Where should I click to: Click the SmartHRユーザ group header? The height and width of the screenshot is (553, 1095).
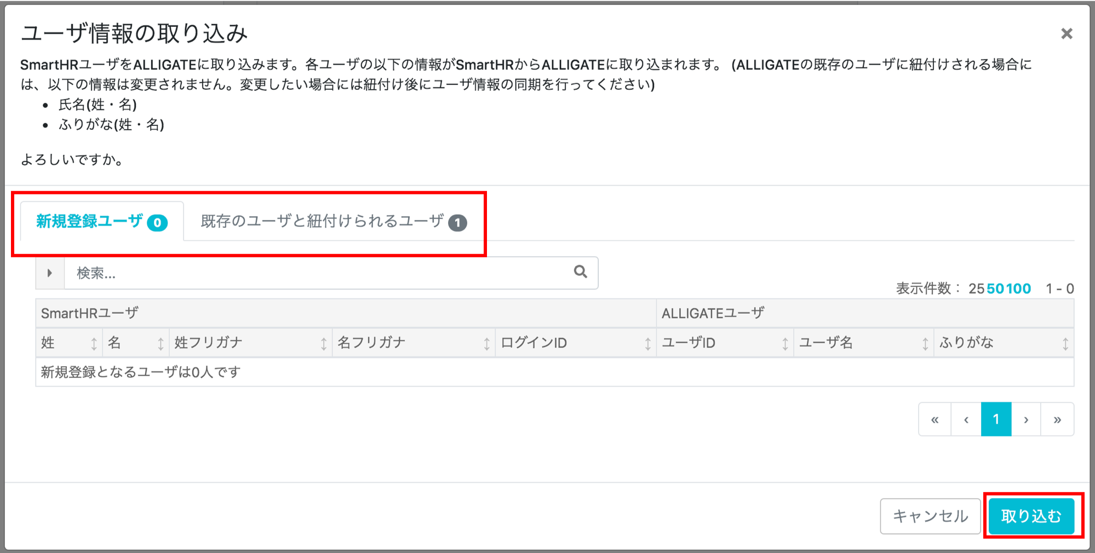tap(346, 313)
